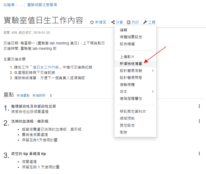Open the three-dot menu beside 新增說明
This screenshot has height=174, width=206.
pos(51,95)
